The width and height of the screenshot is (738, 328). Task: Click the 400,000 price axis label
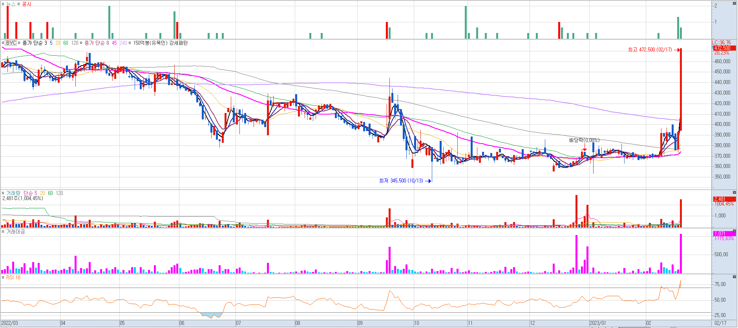click(722, 124)
